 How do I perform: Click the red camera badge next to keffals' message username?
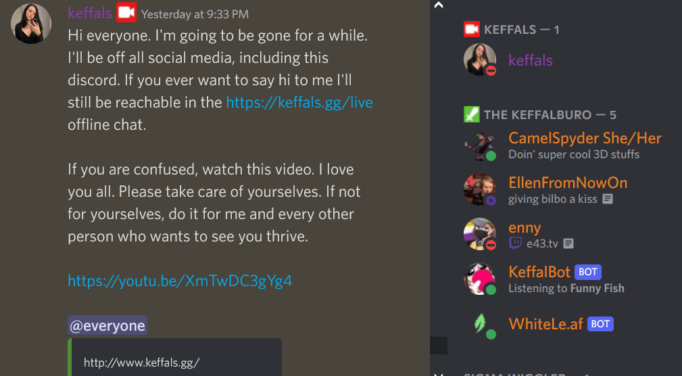tap(126, 13)
